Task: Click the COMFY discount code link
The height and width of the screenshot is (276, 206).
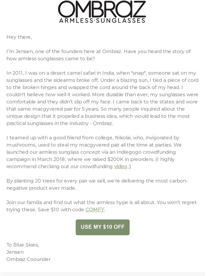Action: click(95, 209)
